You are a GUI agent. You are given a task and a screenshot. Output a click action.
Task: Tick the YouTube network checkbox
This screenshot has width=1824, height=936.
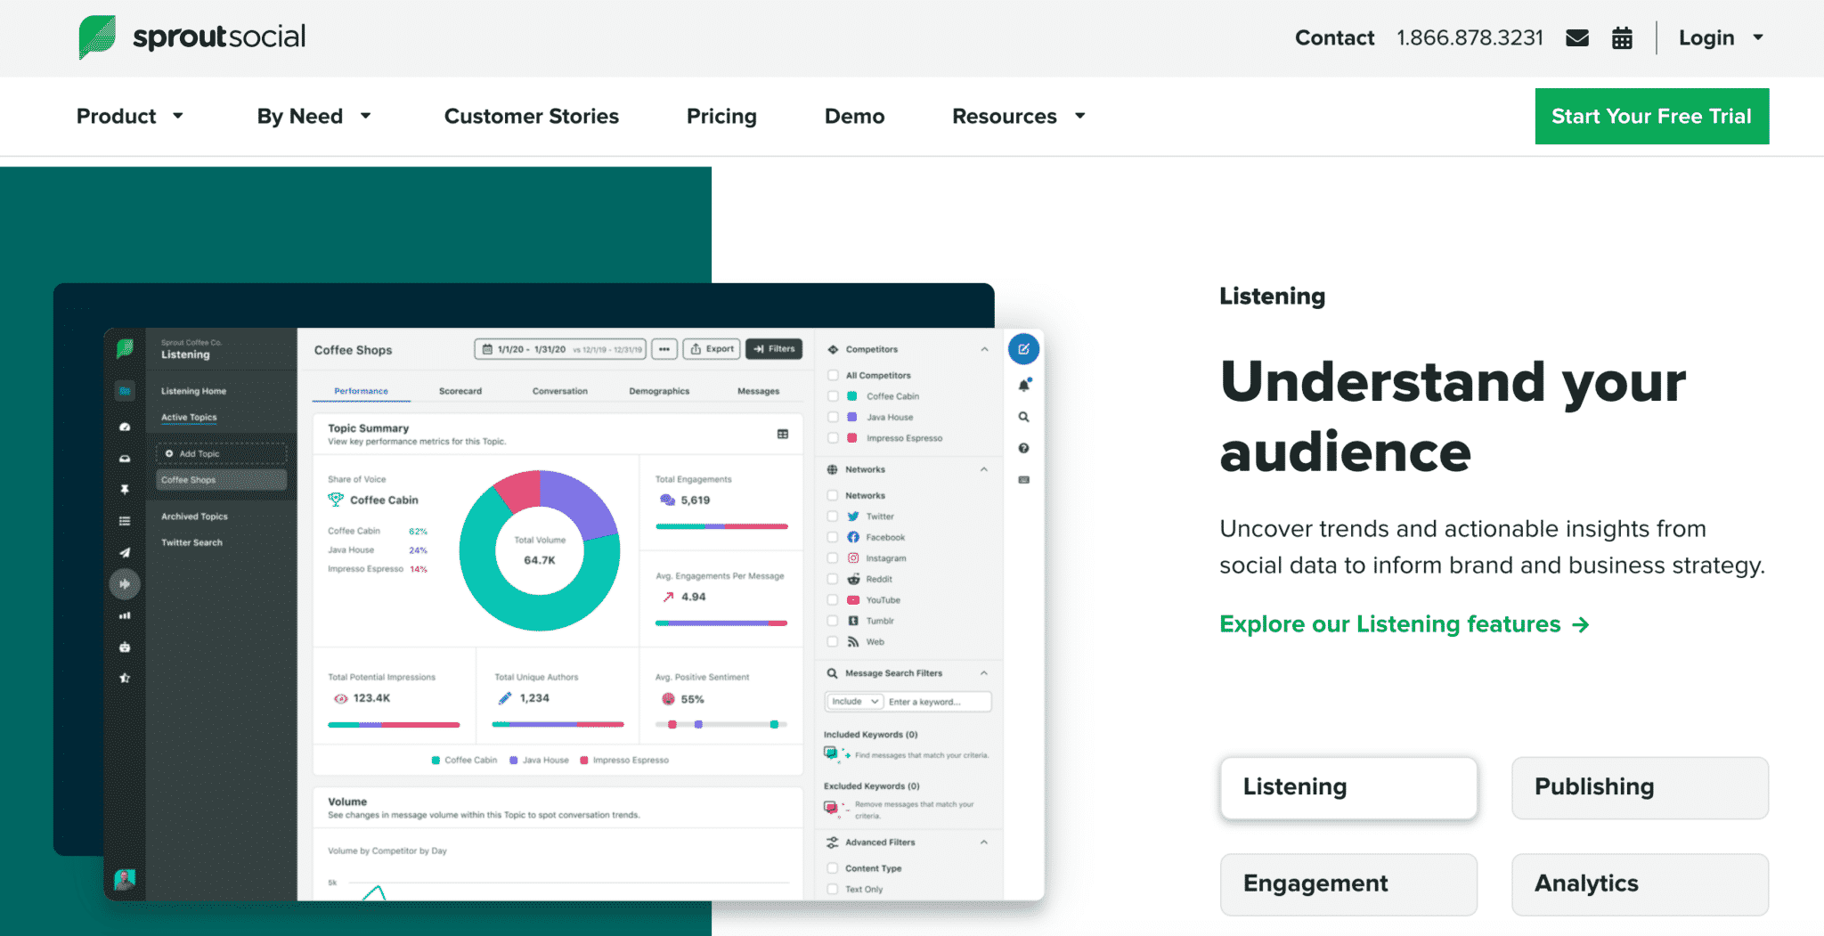tap(833, 600)
